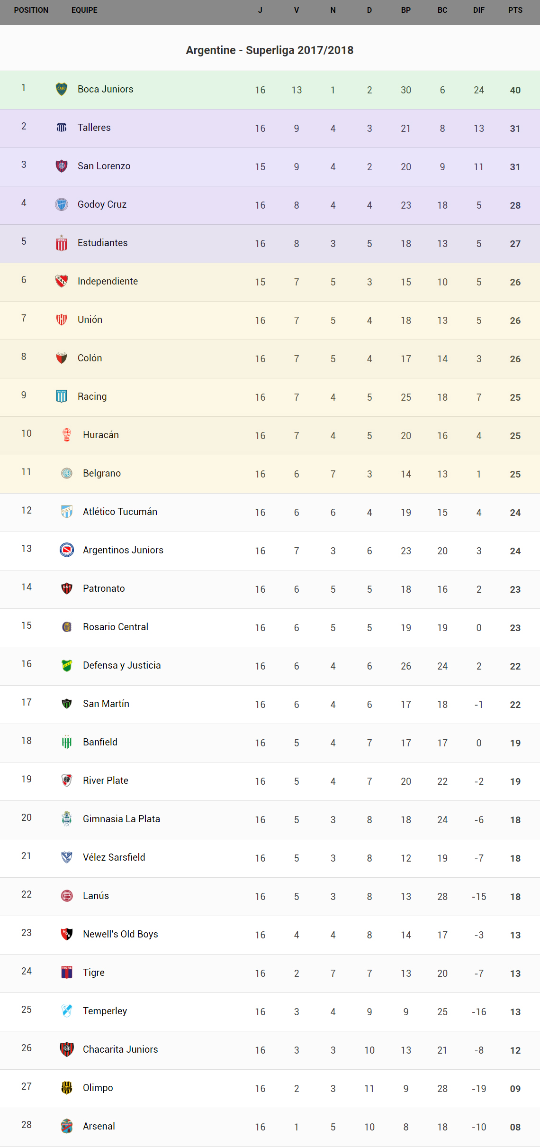Click the River Plate club crest
Screen dimensions: 540x1148
(x=67, y=781)
